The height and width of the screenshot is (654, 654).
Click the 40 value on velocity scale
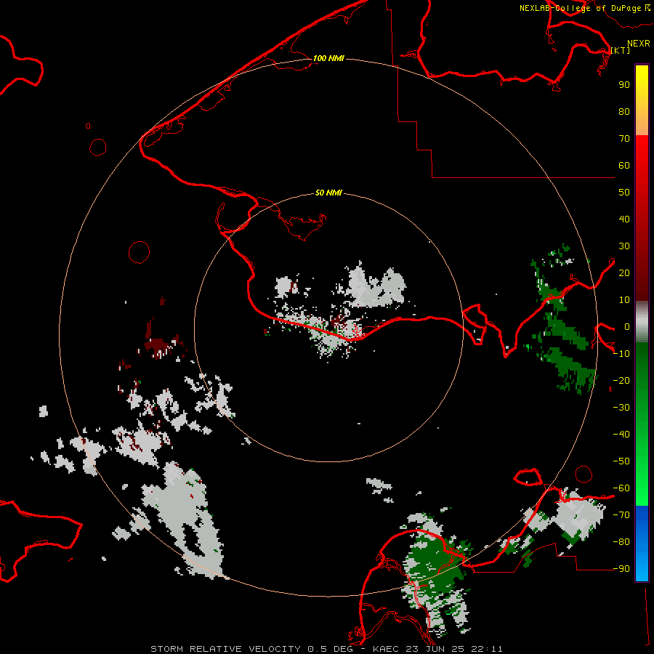coord(624,219)
